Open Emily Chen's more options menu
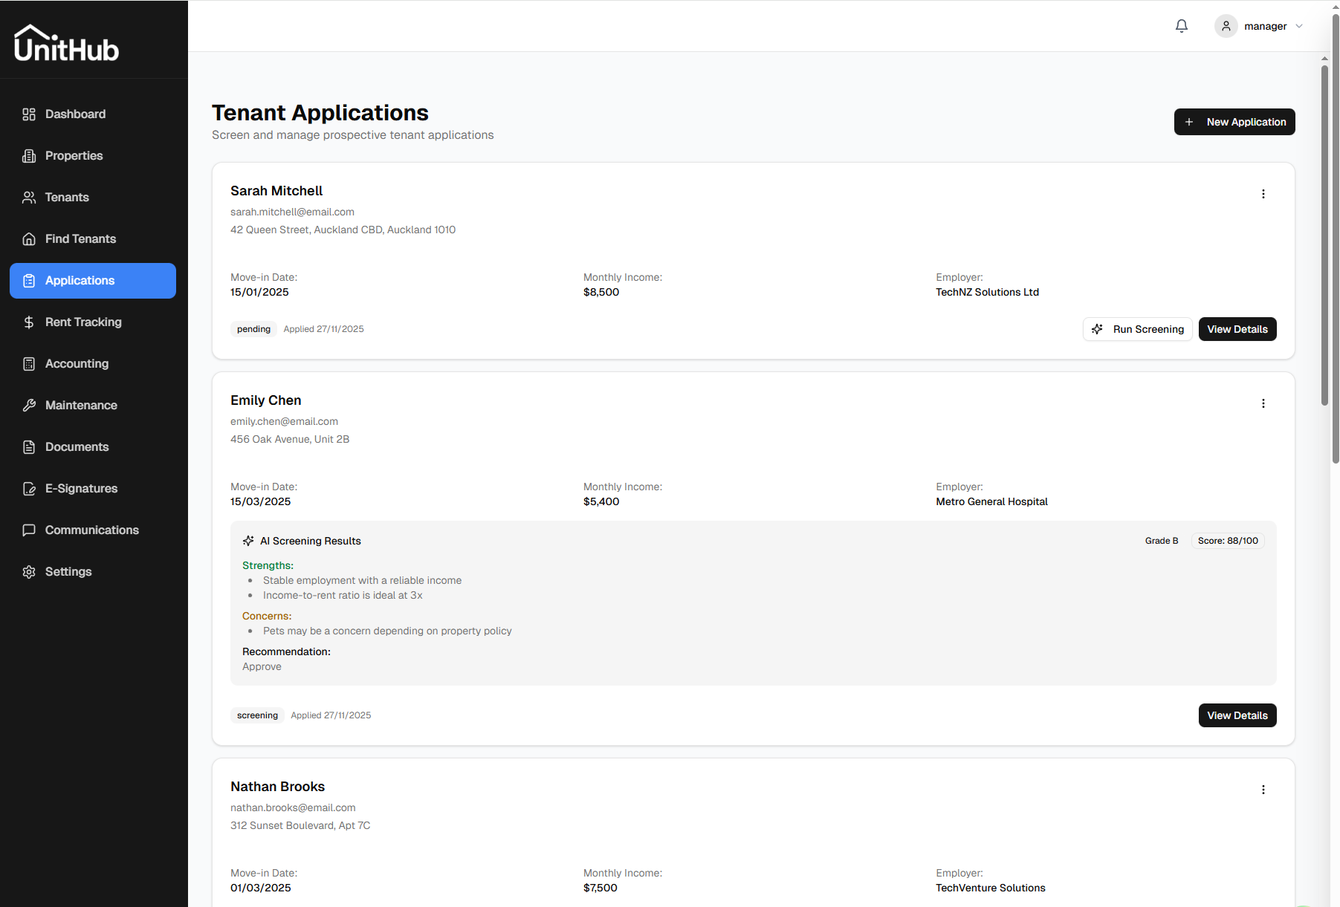 pos(1263,403)
